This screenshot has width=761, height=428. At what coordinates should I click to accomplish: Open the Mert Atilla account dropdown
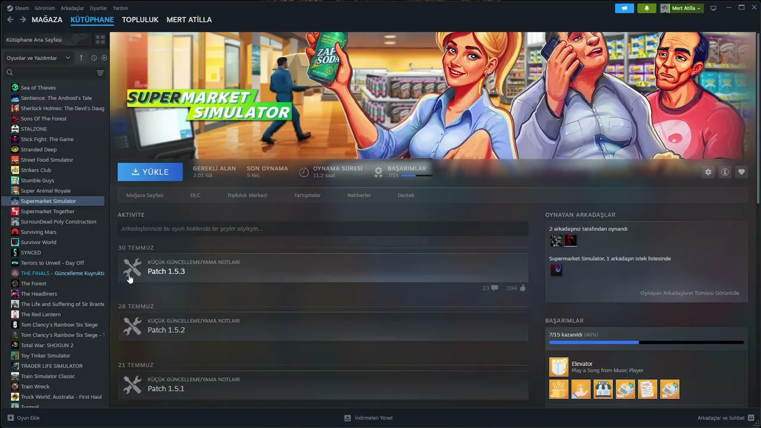click(681, 8)
